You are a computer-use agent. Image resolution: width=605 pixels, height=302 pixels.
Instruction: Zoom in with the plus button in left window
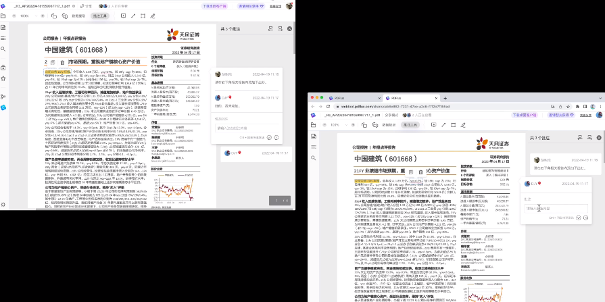[x=43, y=16]
